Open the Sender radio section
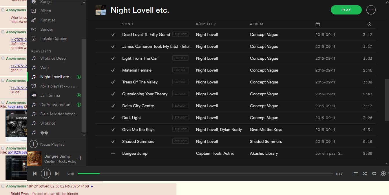389x195 pixels. coord(47,29)
